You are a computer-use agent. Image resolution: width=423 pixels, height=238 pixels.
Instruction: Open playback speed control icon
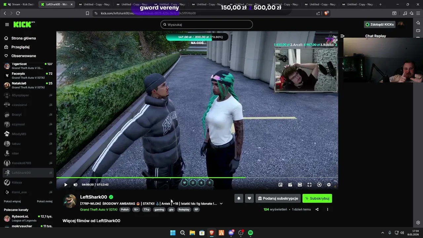pos(319,185)
